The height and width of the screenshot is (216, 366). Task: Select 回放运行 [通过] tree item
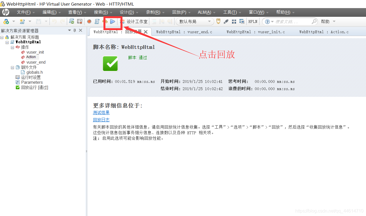35,87
